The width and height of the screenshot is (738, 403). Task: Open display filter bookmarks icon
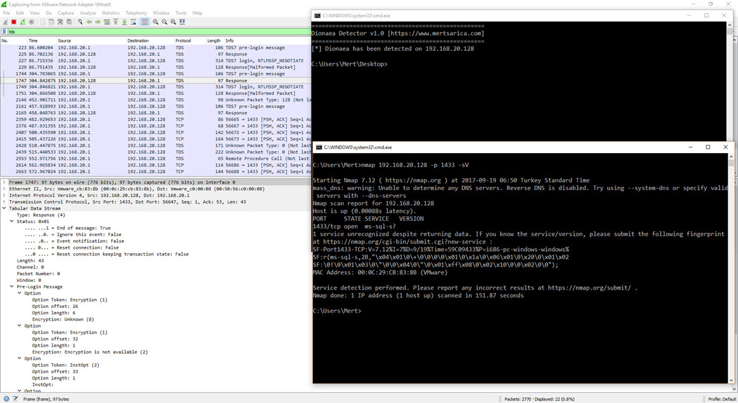click(x=4, y=32)
